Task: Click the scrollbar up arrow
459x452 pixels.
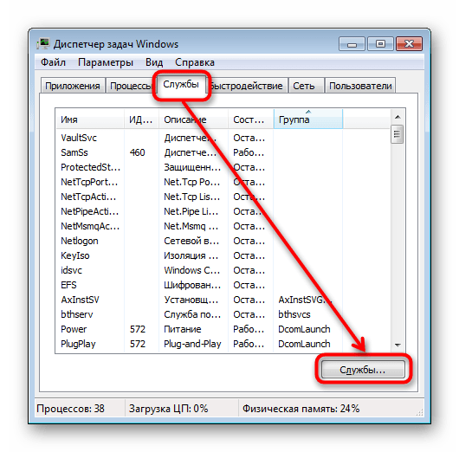Action: (x=398, y=117)
